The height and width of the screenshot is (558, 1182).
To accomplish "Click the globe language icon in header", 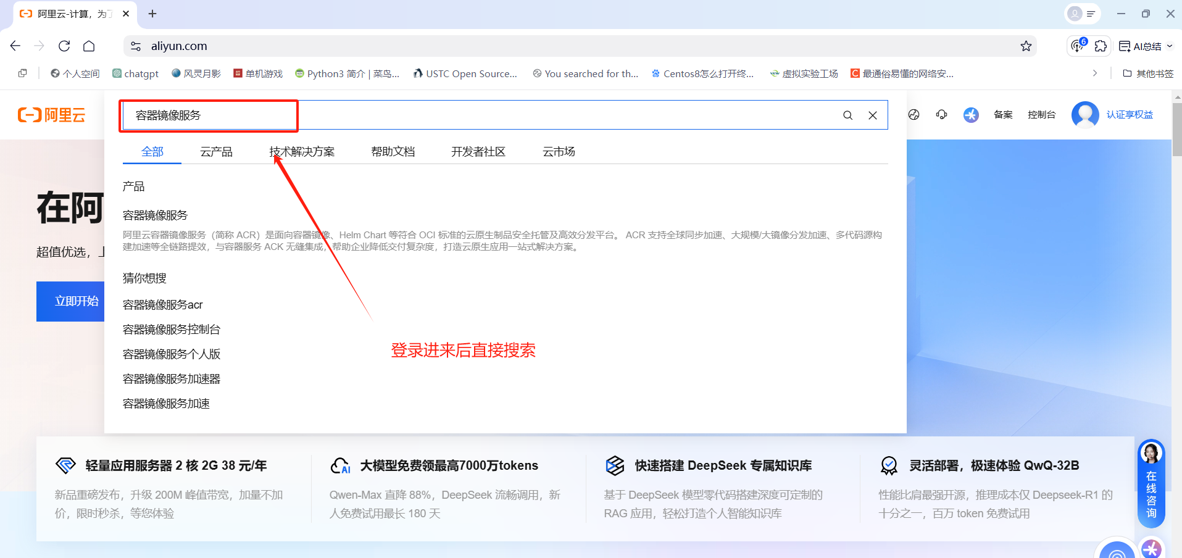I will tap(914, 114).
